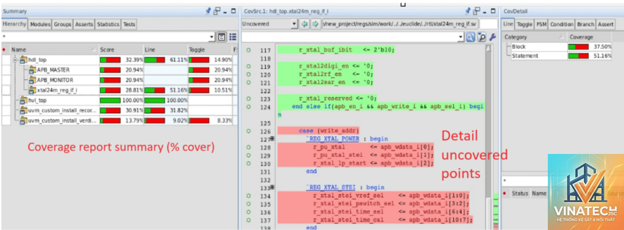This screenshot has height=230, width=624.
Task: Pin the Summary panel
Action: coord(208,11)
